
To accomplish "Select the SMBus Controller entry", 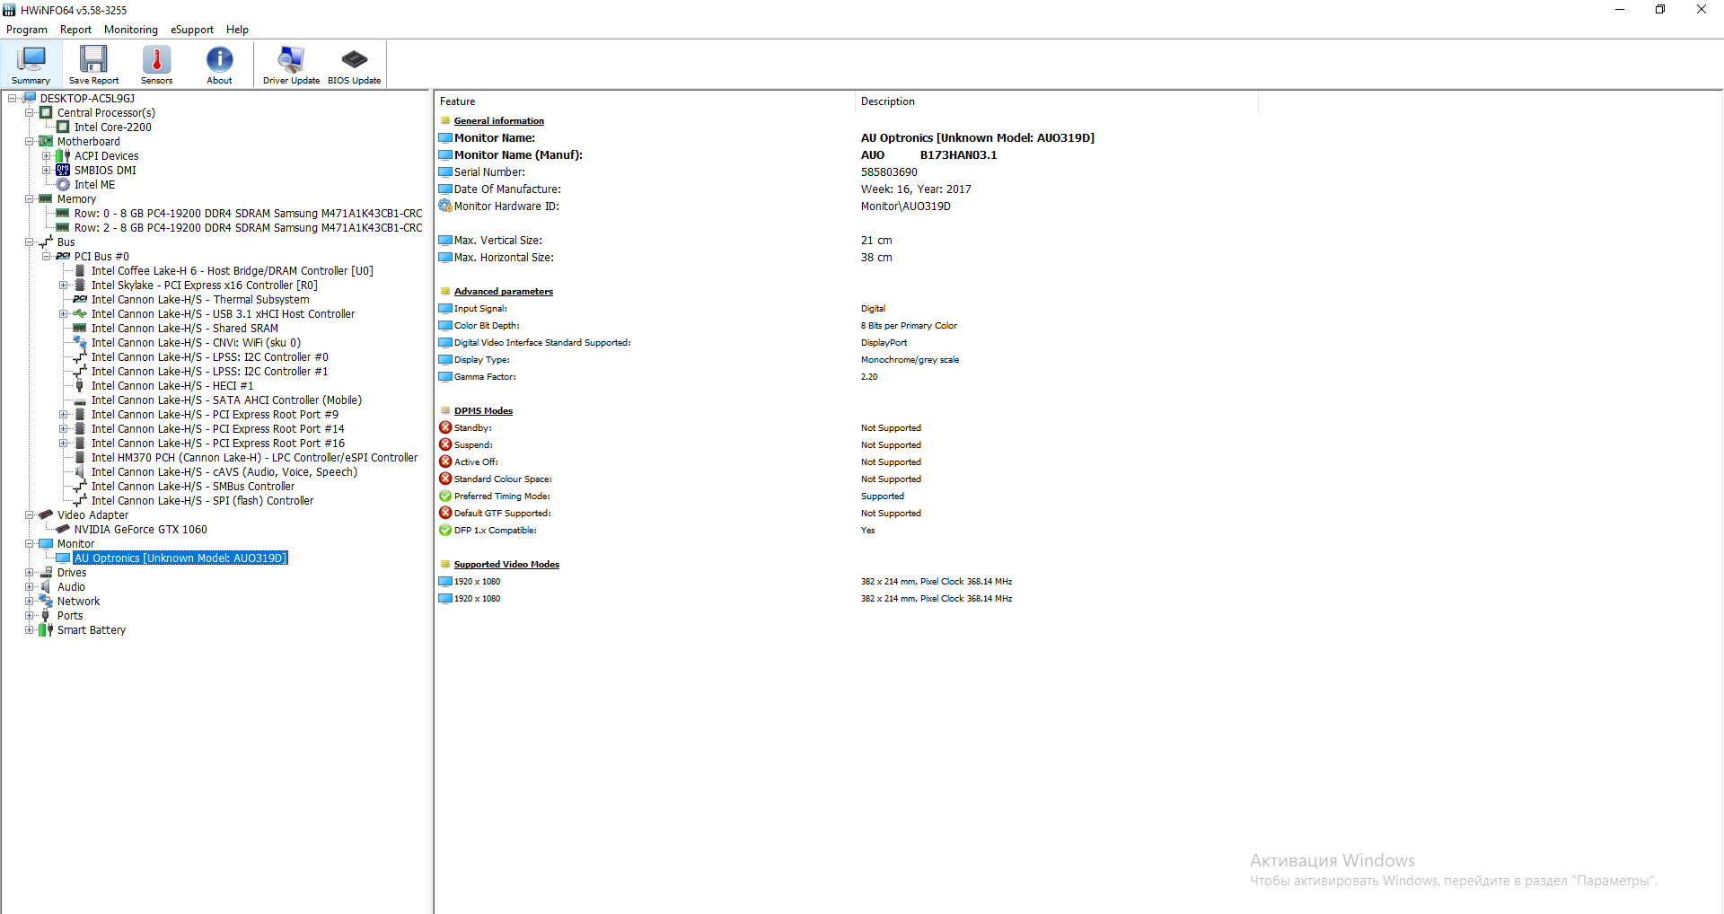I will 193,487.
